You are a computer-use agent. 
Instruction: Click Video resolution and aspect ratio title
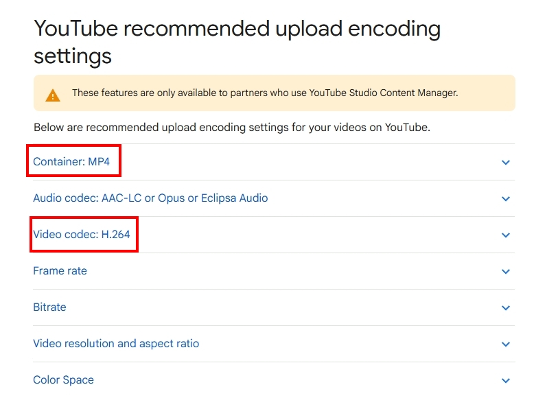click(x=116, y=344)
